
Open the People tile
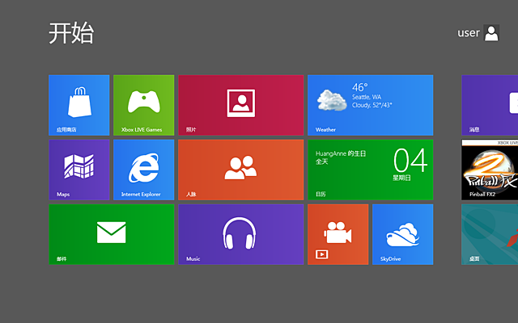click(x=241, y=170)
